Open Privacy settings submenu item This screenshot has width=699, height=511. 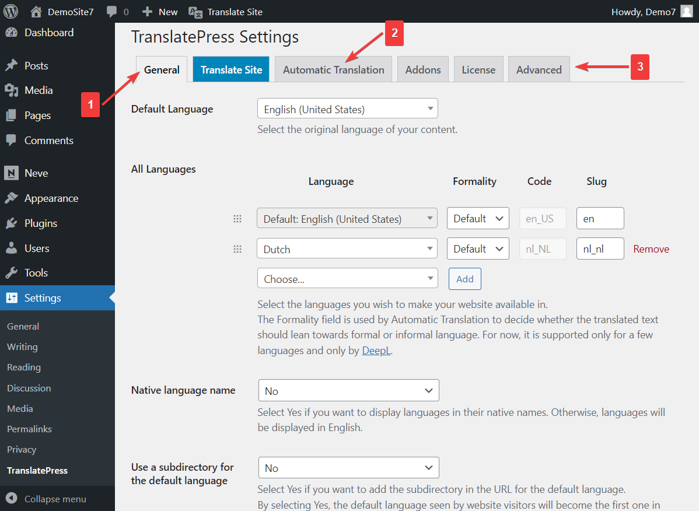coord(22,450)
